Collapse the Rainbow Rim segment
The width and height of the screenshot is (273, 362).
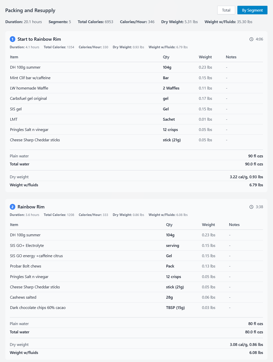31,207
